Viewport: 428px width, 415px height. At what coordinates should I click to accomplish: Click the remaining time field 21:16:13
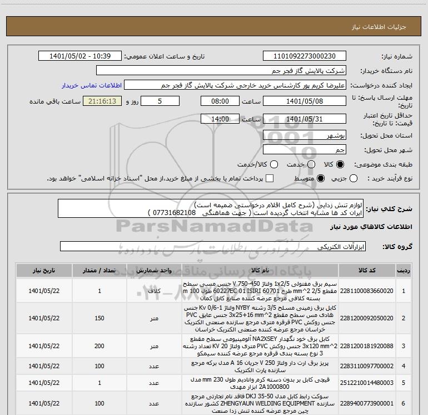tap(102, 101)
